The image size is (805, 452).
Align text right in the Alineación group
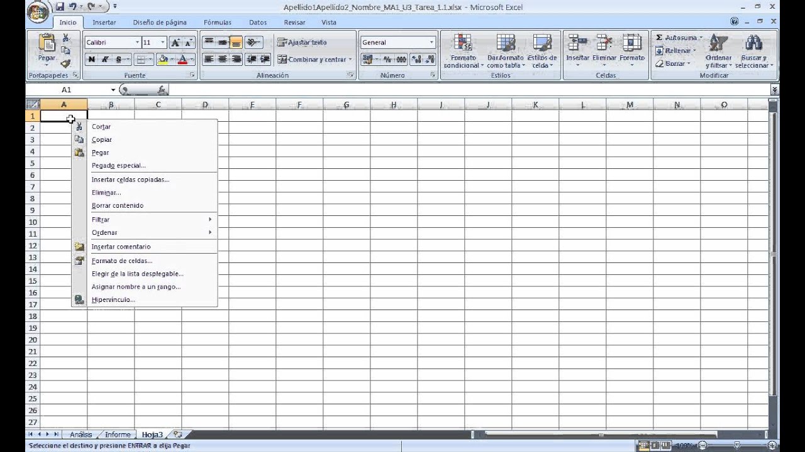click(x=236, y=60)
